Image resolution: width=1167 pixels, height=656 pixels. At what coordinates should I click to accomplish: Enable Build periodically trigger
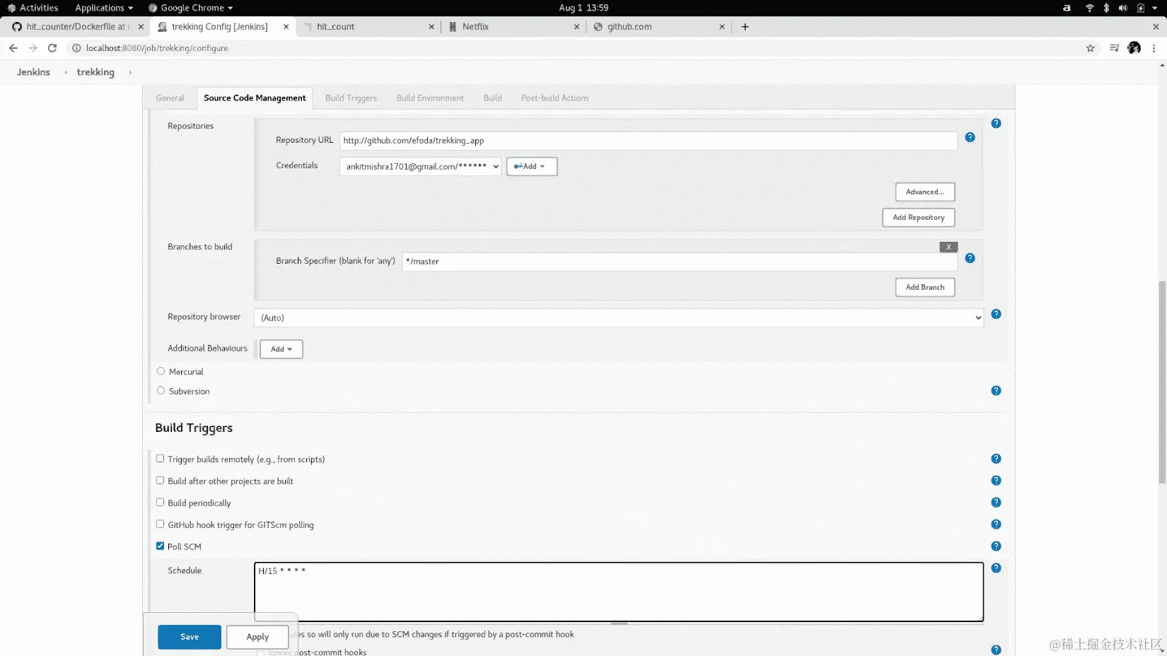[x=161, y=502]
